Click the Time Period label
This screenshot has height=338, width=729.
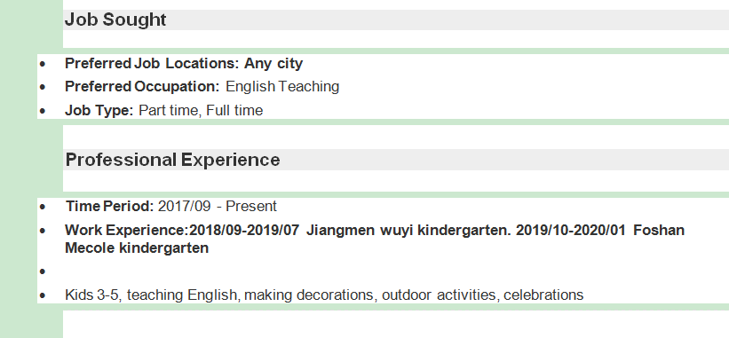click(x=109, y=206)
